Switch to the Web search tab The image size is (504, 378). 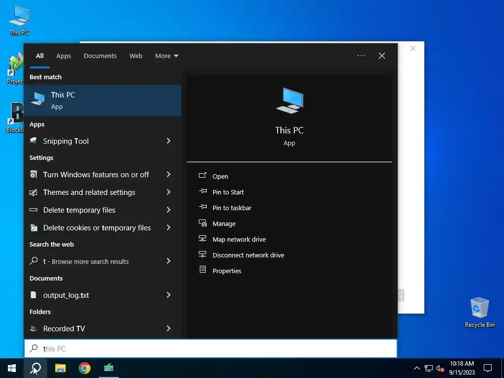tap(136, 56)
